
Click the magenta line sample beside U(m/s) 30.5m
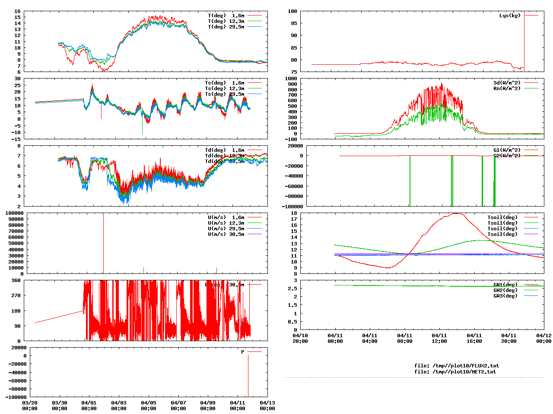pos(255,234)
